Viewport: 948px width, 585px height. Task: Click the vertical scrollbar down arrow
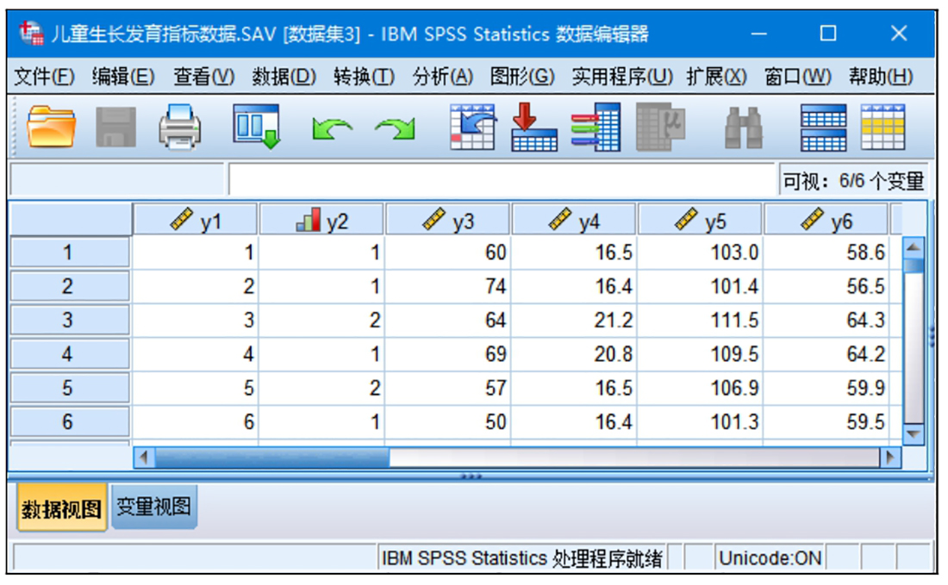[913, 433]
